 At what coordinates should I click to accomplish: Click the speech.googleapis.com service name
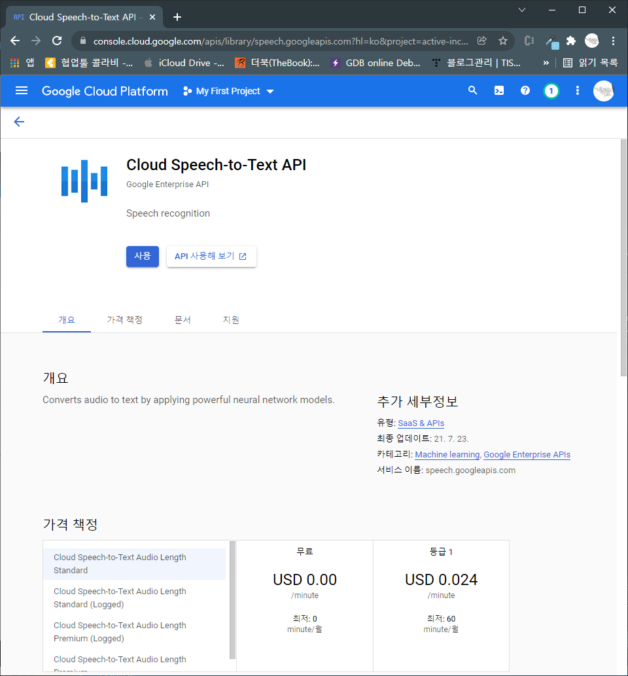470,471
